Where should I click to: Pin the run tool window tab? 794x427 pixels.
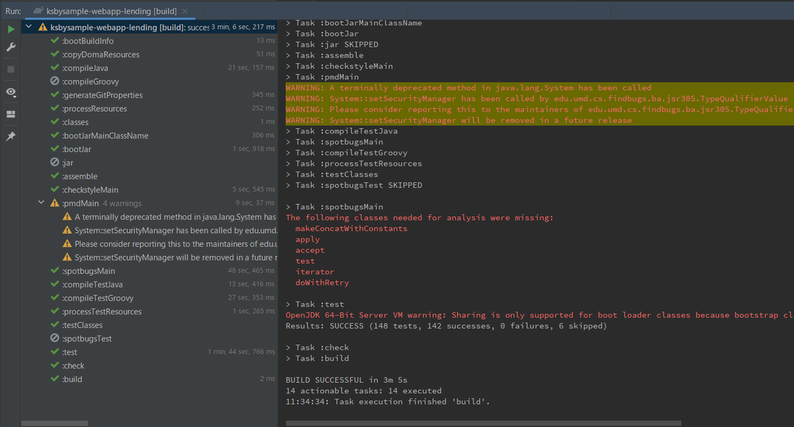pyautogui.click(x=10, y=136)
